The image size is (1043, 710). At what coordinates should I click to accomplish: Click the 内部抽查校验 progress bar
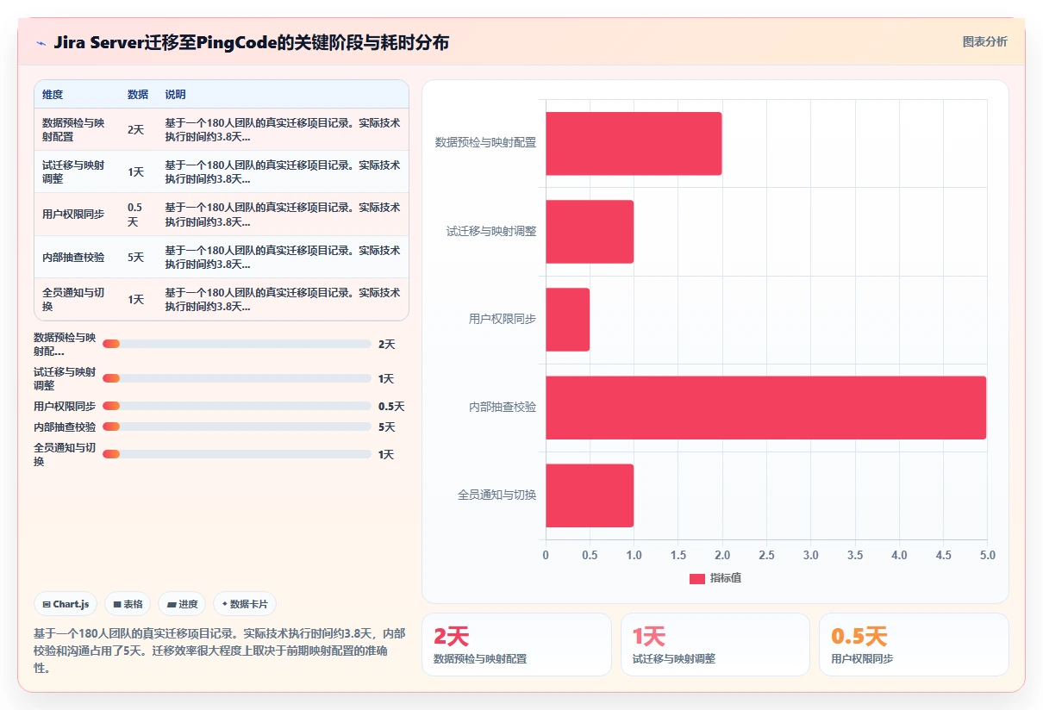pyautogui.click(x=237, y=427)
